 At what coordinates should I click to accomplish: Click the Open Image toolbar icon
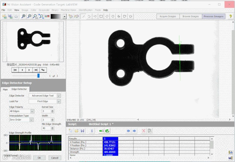click(4, 16)
